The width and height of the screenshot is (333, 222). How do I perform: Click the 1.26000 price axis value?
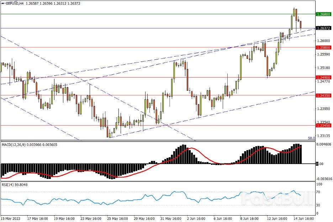(324, 41)
